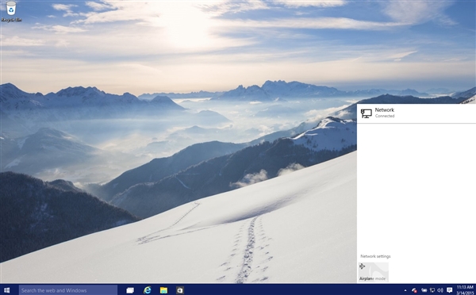The image size is (476, 295).
Task: Open File Explorer from the taskbar
Action: (163, 290)
